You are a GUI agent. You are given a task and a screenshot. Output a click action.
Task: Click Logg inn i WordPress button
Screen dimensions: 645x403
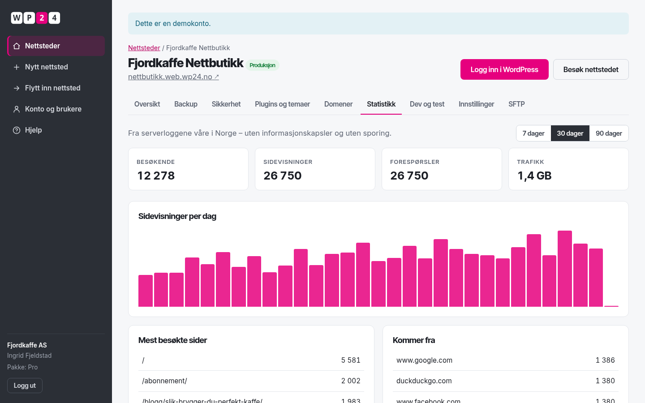pyautogui.click(x=504, y=69)
